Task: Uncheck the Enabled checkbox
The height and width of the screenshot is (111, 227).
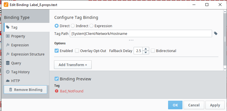Action: click(56, 51)
